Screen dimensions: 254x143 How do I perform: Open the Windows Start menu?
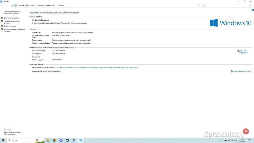[3, 140]
